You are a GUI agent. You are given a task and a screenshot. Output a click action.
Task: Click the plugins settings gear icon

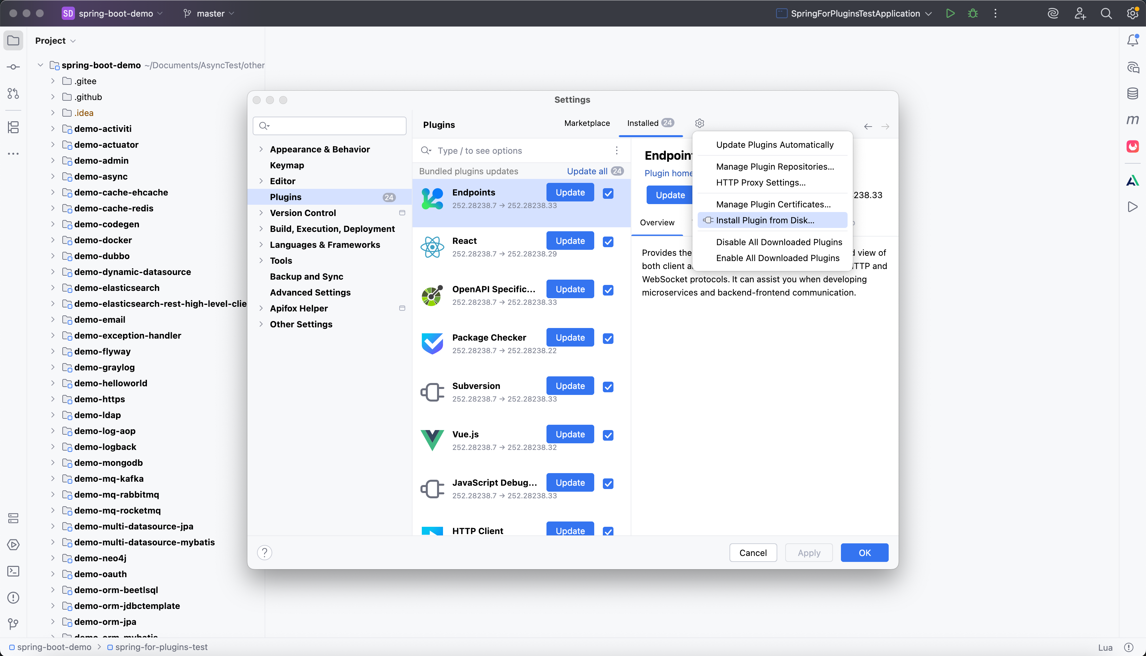(x=699, y=123)
